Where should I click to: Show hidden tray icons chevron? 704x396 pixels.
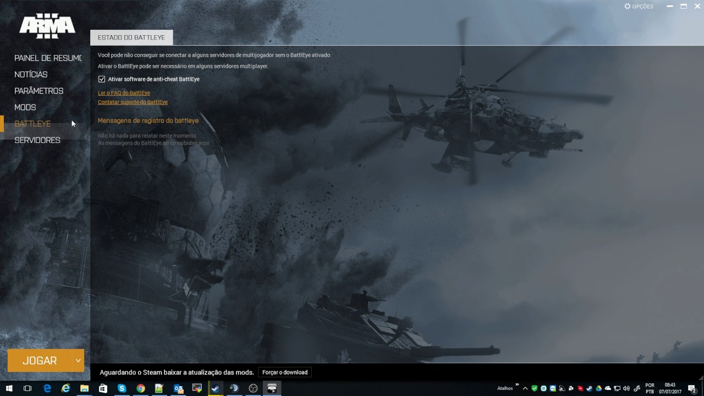click(525, 388)
